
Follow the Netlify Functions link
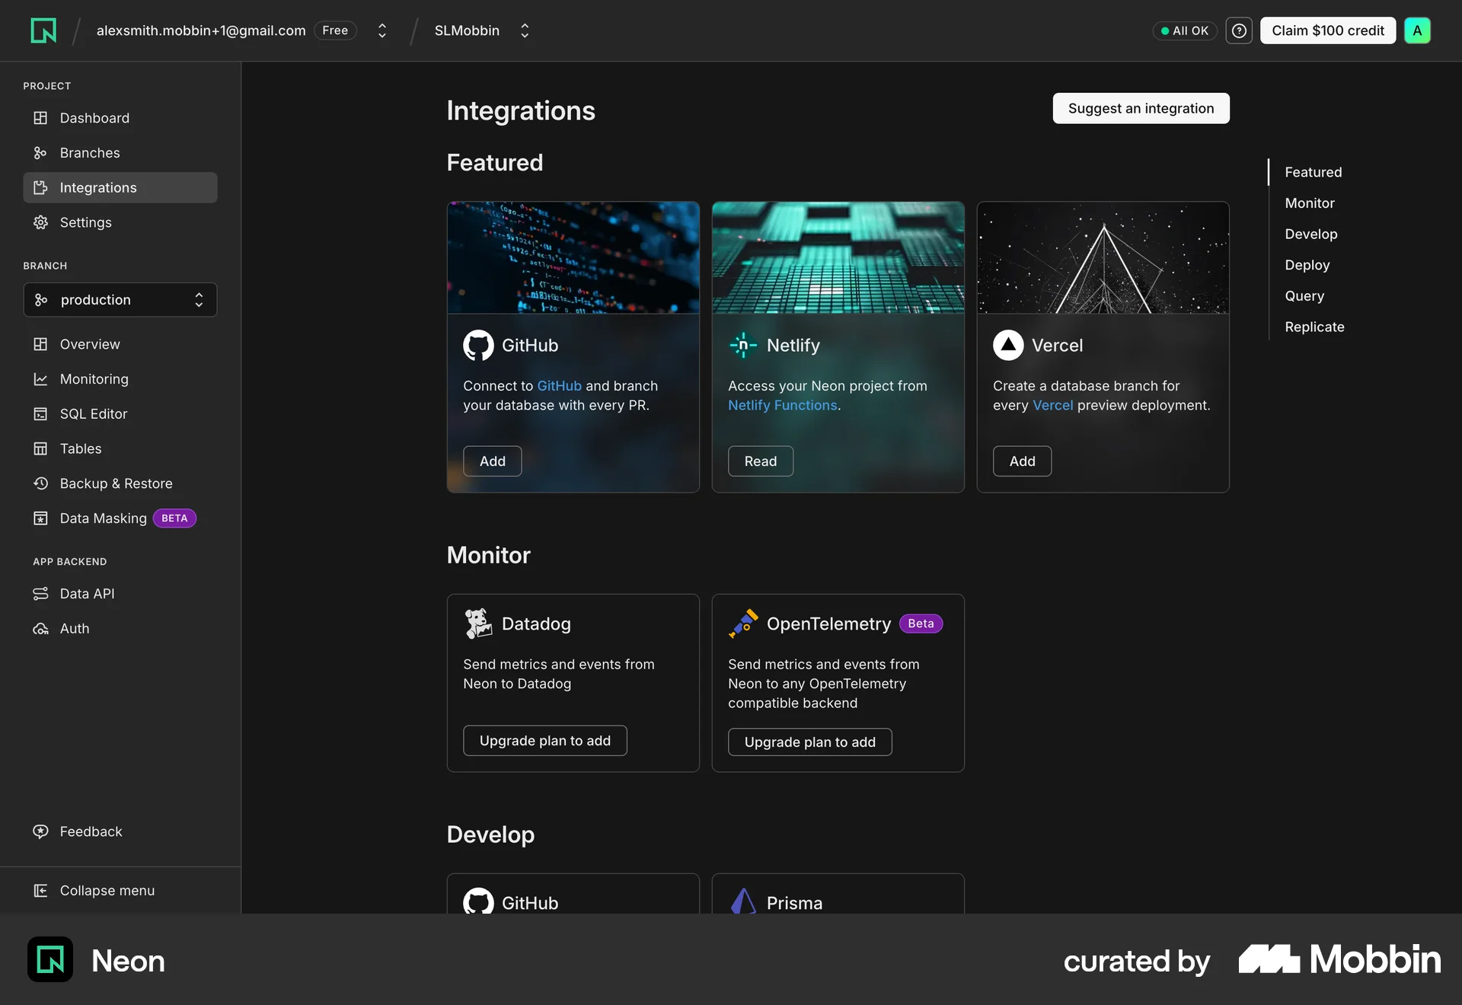tap(783, 406)
